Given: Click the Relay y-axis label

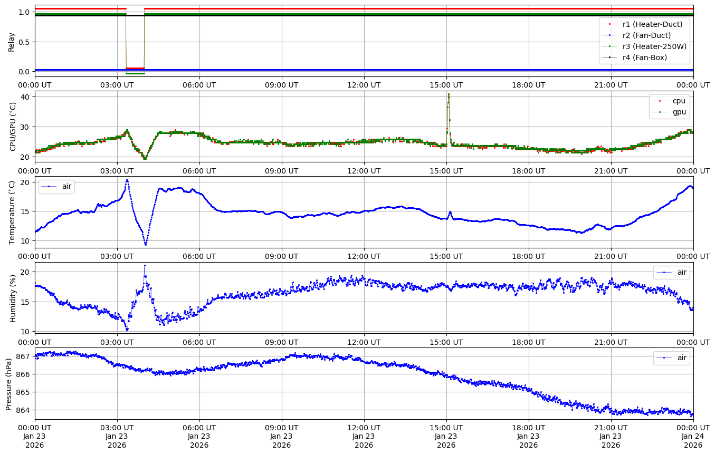Looking at the screenshot, I should pyautogui.click(x=11, y=41).
